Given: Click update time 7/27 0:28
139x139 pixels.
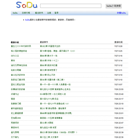Looking at the screenshot, I should click(x=118, y=46).
